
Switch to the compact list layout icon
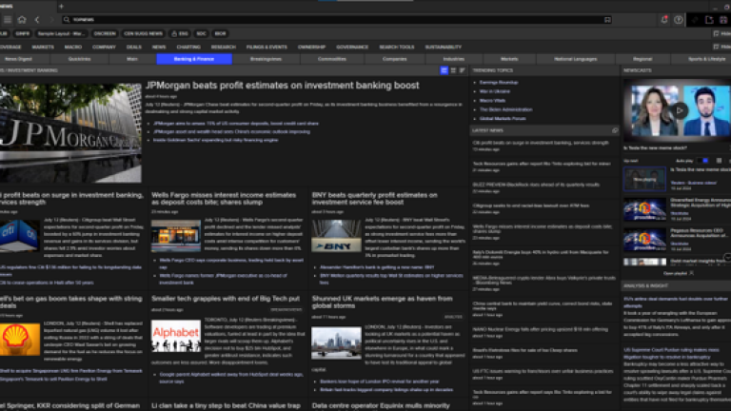[x=461, y=71]
